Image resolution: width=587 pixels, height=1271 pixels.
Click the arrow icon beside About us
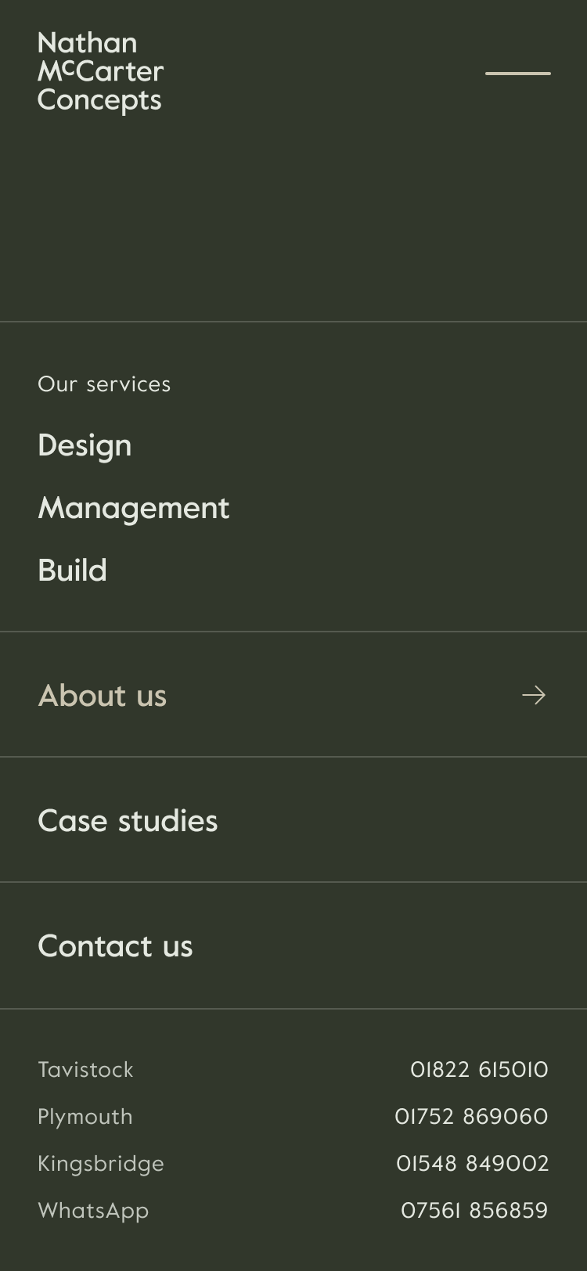pos(533,694)
